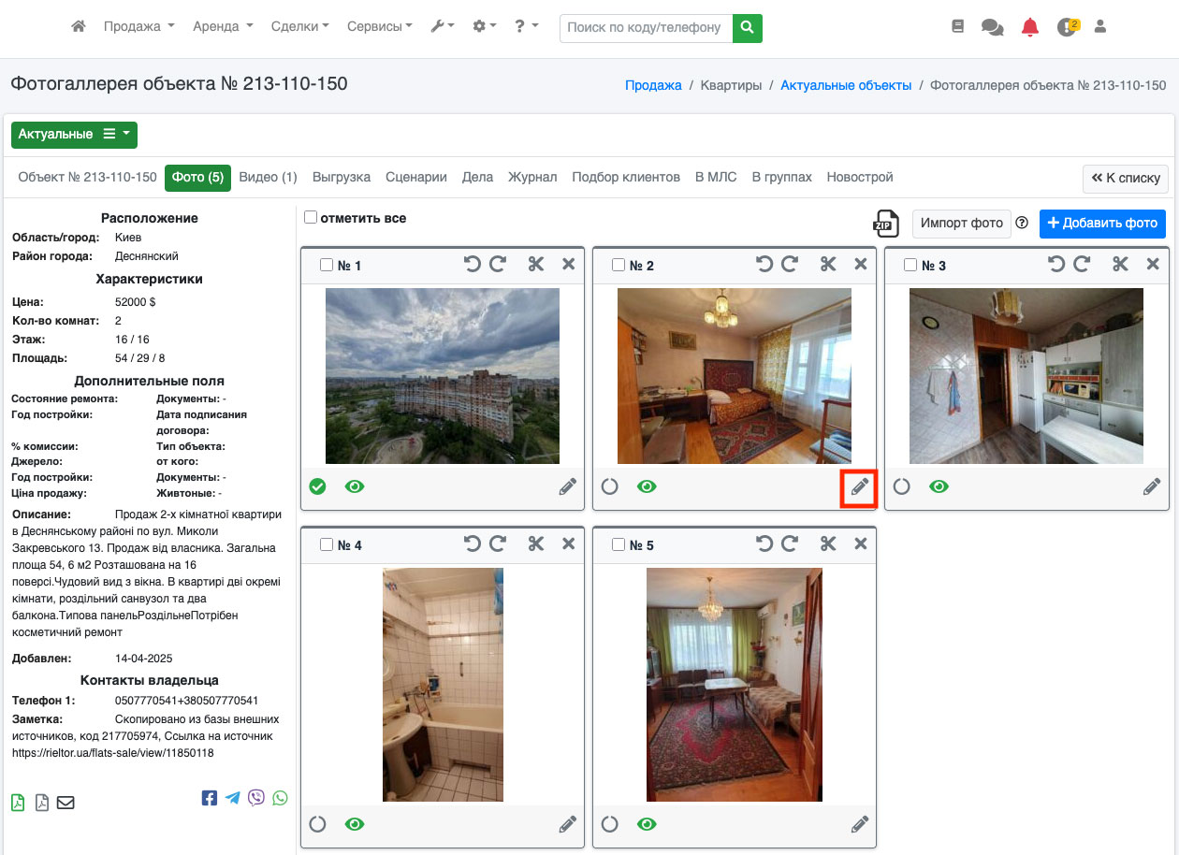Expand the Сервисы menu
Image resolution: width=1179 pixels, height=855 pixels.
point(379,27)
